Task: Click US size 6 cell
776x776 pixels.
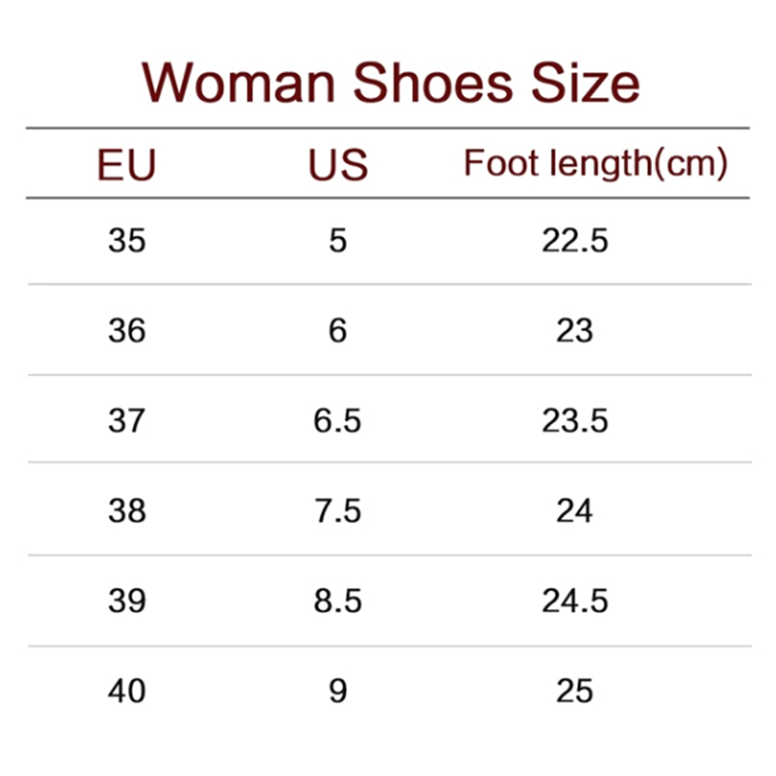Action: point(338,331)
